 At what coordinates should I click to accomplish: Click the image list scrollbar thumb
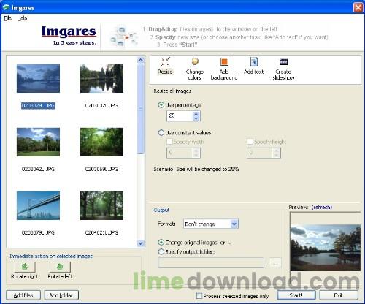click(x=141, y=110)
